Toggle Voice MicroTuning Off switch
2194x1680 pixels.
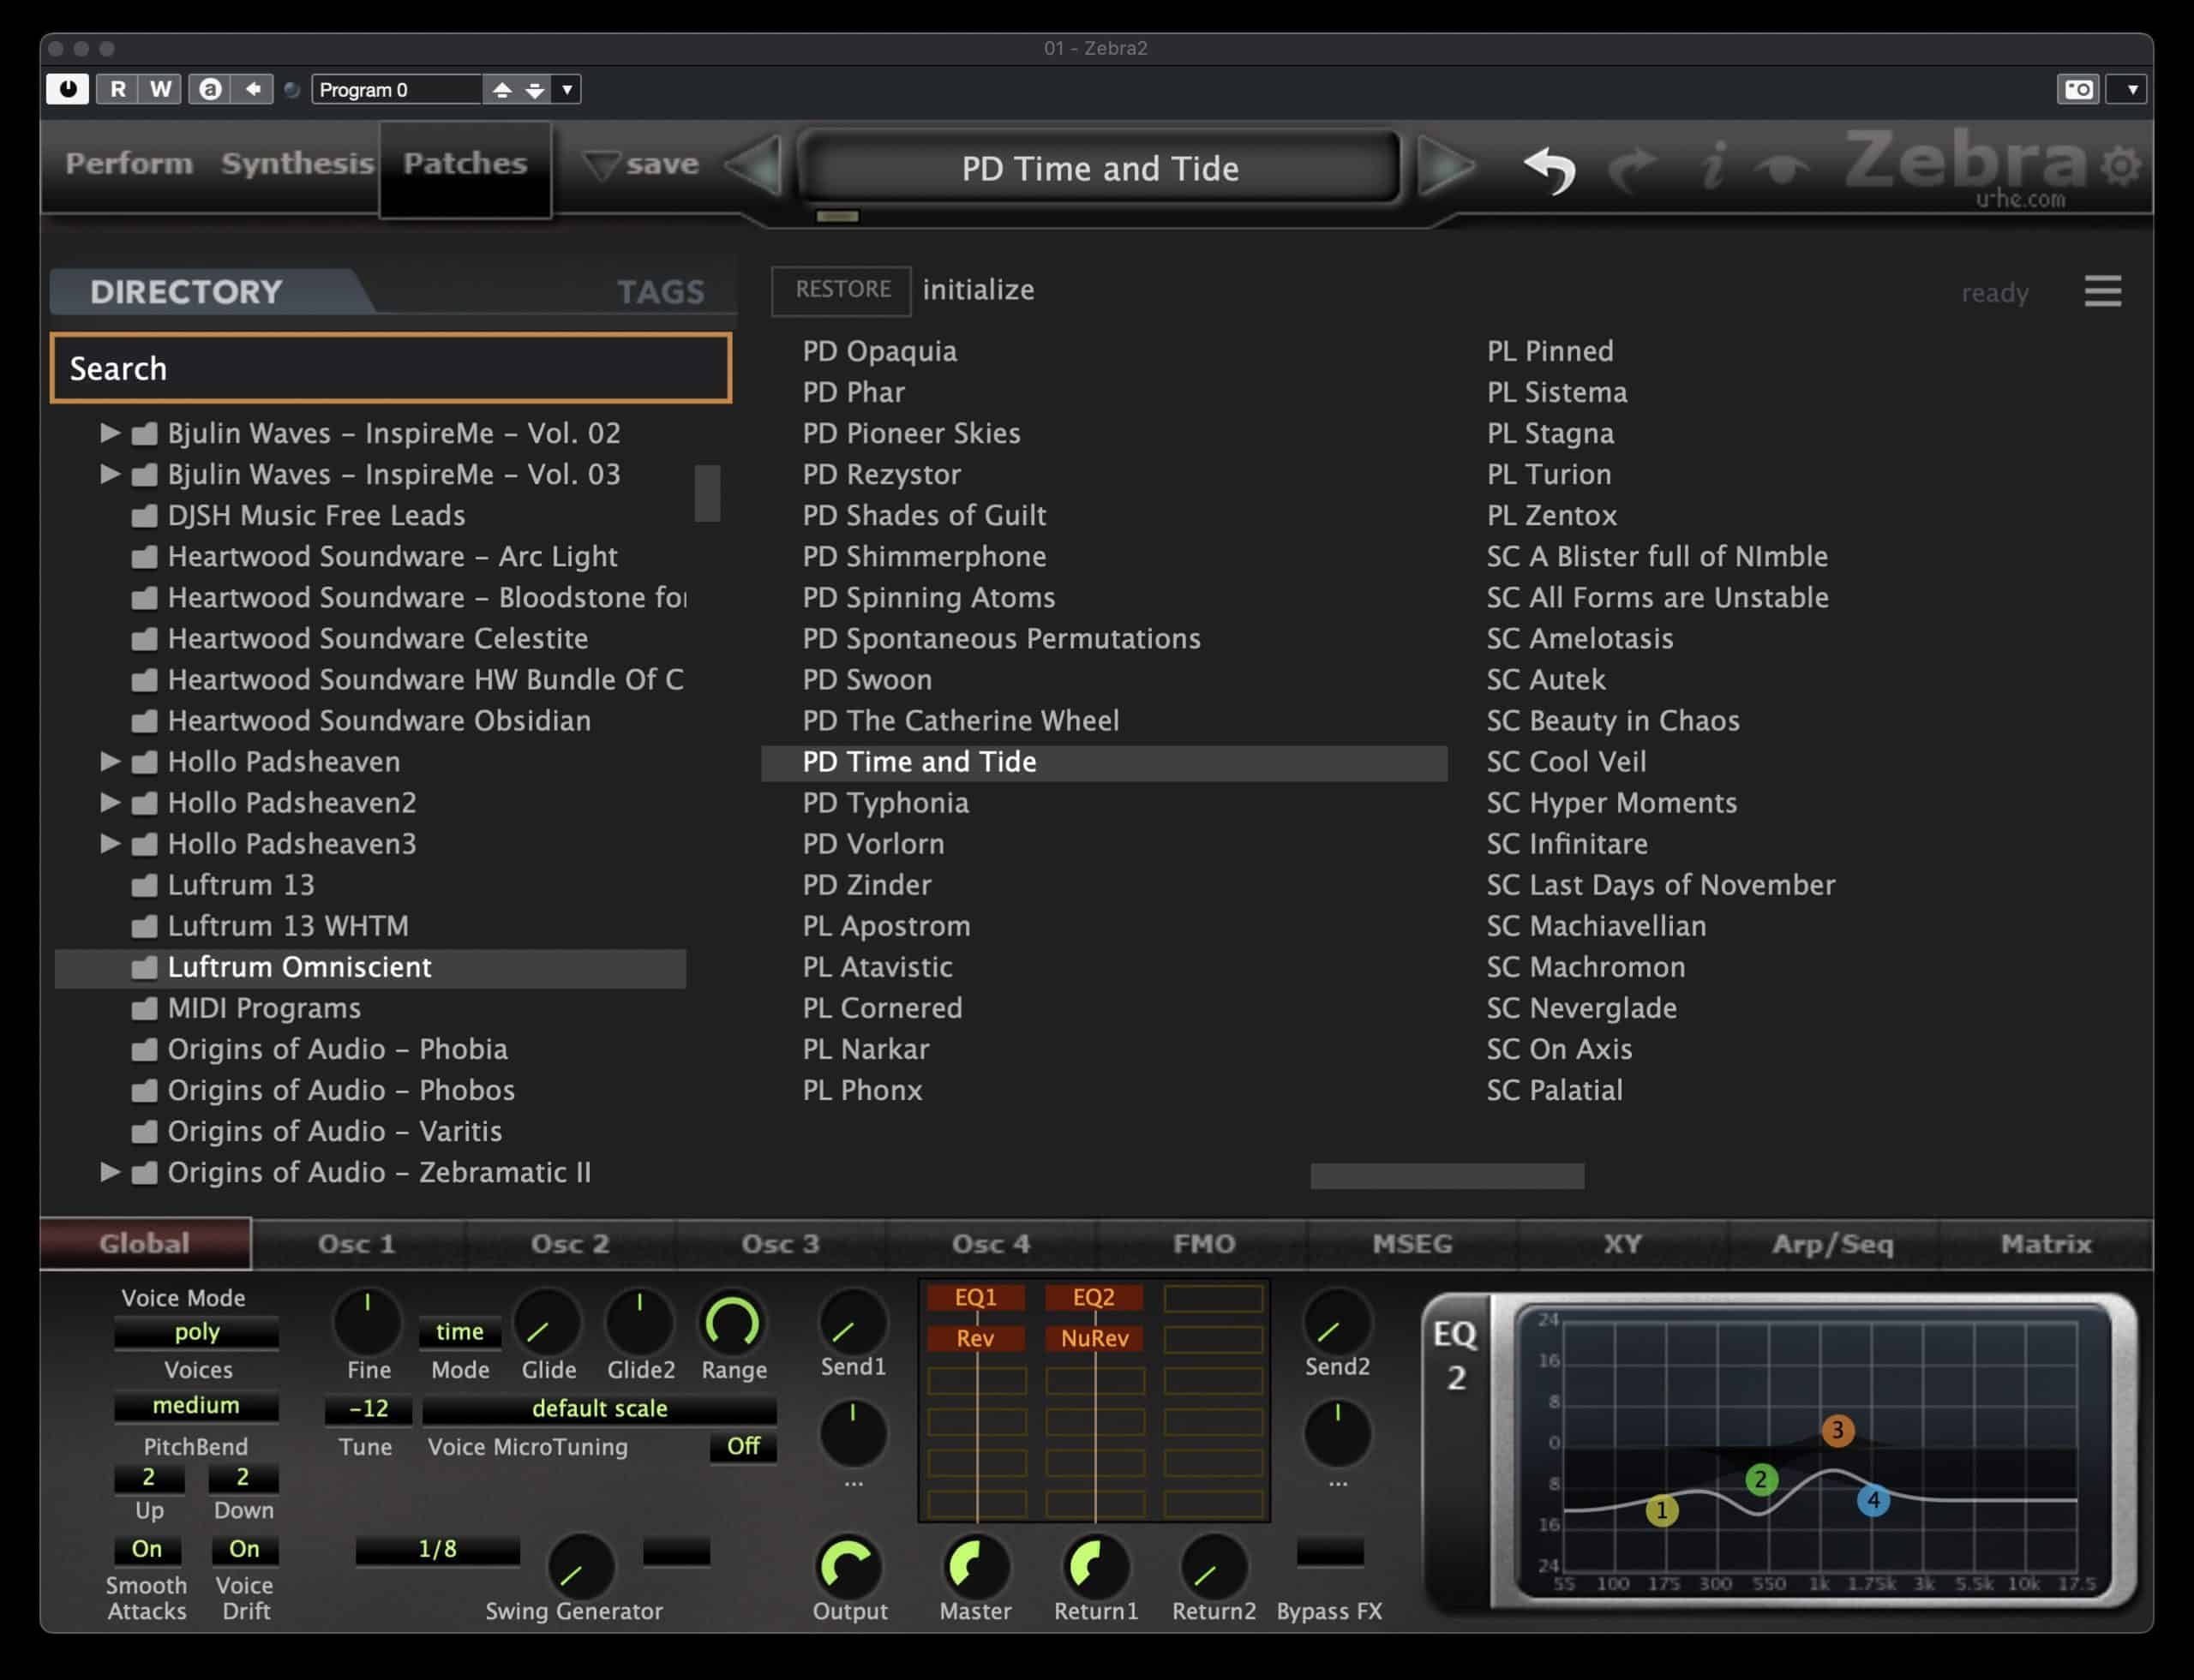pyautogui.click(x=743, y=1446)
